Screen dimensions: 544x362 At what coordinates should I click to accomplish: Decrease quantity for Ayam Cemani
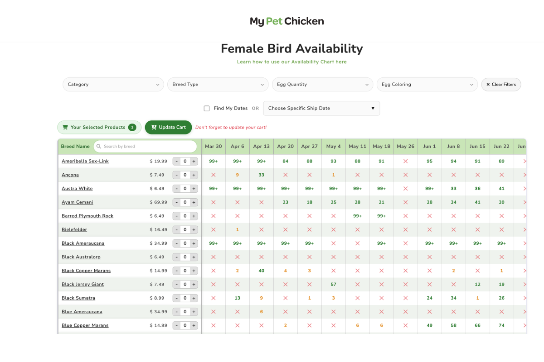pyautogui.click(x=176, y=202)
